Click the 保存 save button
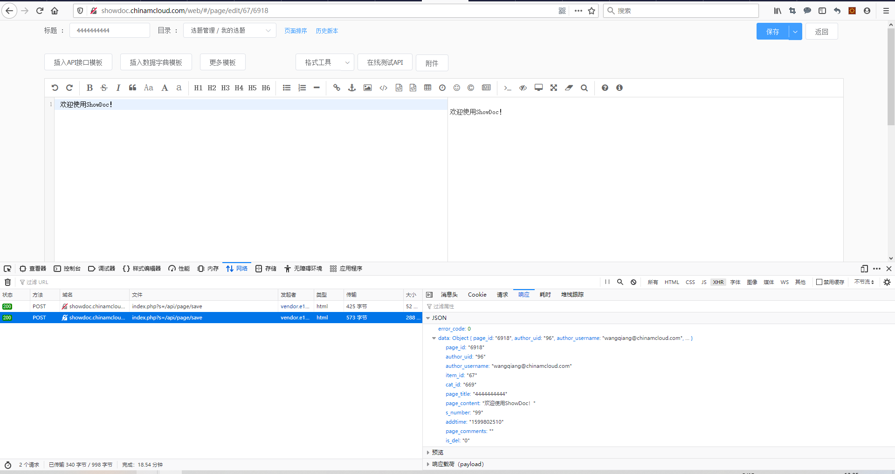 772,32
